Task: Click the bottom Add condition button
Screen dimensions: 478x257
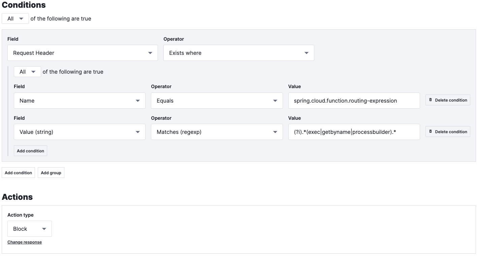Action: click(18, 173)
